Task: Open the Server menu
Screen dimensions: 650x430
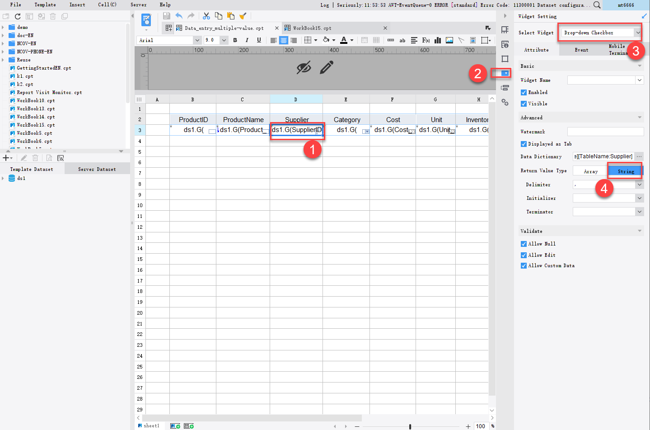Action: pos(138,5)
